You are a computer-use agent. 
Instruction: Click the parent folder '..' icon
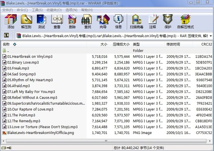[x=4, y=51]
